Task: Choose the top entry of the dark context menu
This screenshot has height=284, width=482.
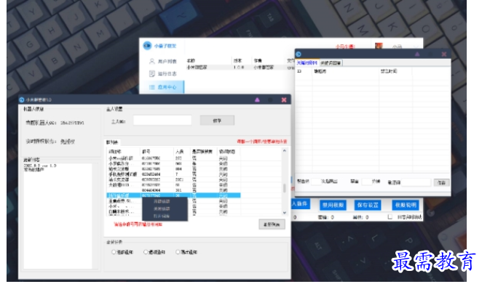Action: pos(162,201)
